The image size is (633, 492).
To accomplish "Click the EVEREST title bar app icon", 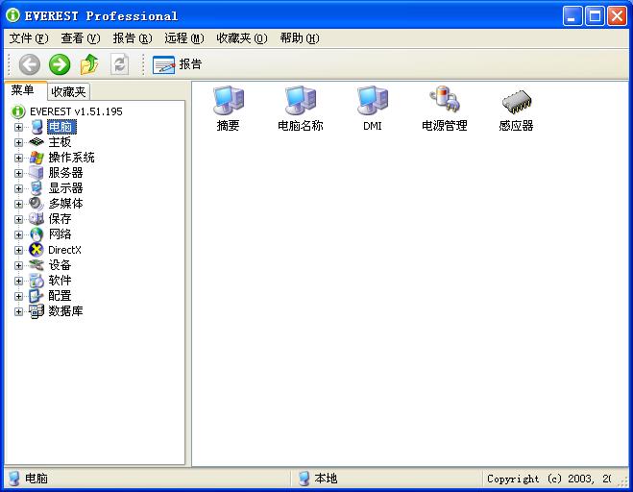I will [13, 15].
